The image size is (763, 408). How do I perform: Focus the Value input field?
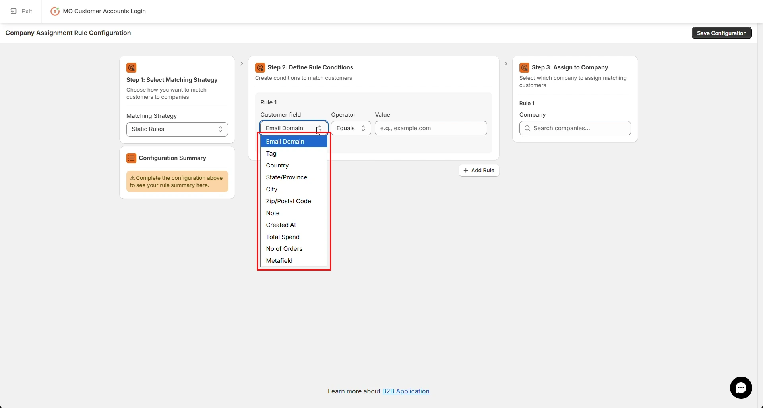tap(431, 128)
